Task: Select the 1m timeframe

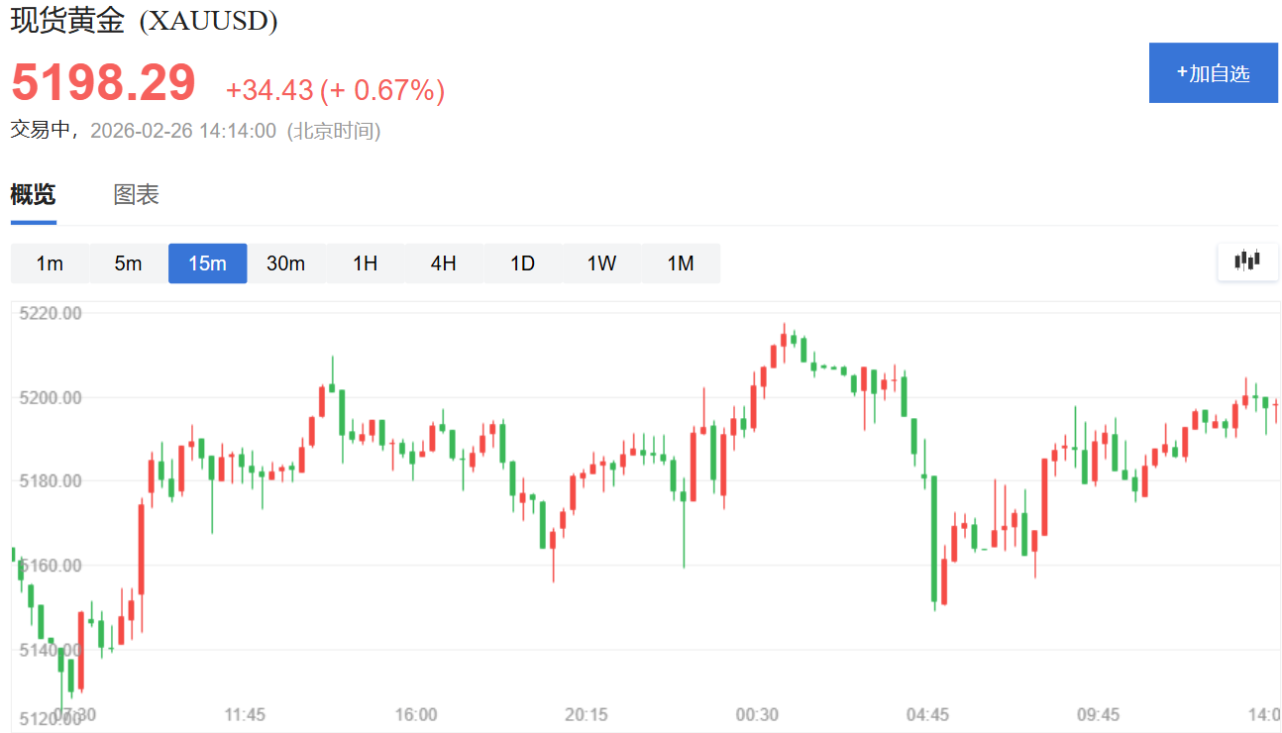Action: pos(50,263)
